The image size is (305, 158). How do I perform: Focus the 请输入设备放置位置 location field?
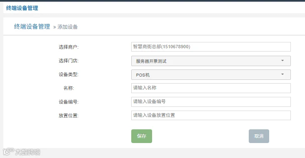pyautogui.click(x=211, y=116)
